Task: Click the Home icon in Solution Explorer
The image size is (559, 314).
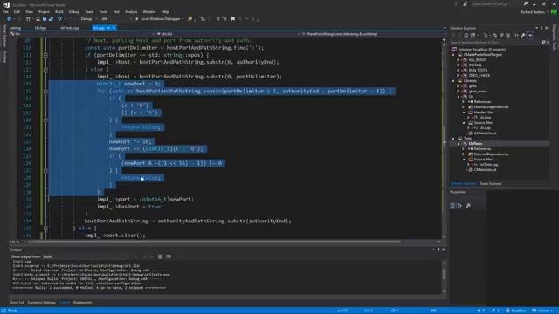Action: click(466, 35)
